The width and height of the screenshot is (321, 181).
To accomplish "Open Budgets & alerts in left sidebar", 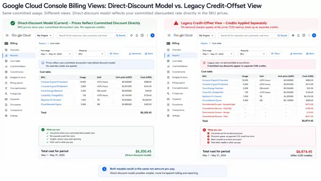I will [18, 77].
